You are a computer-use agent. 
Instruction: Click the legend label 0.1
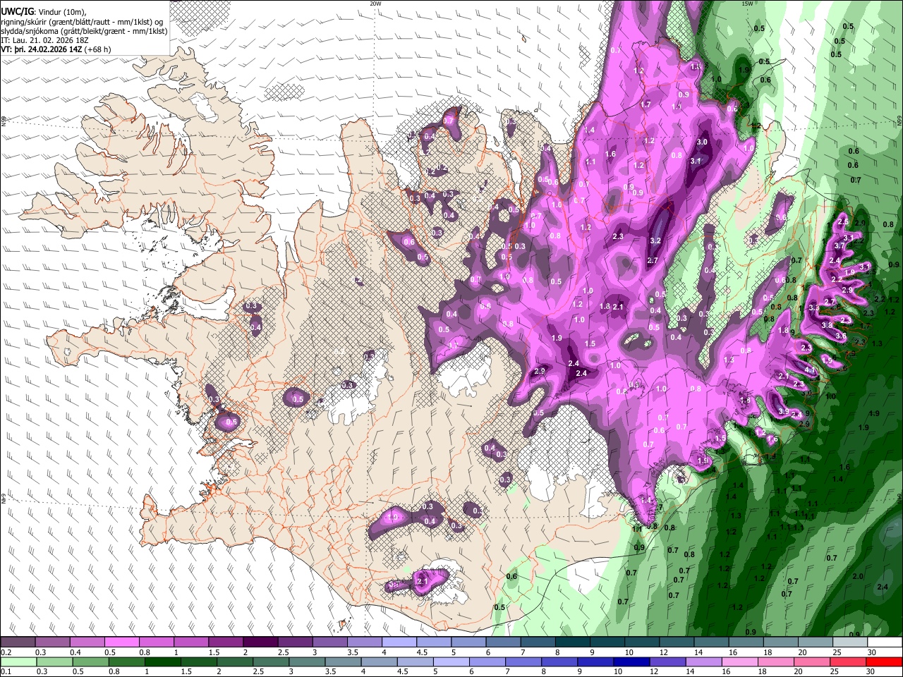tap(6, 671)
